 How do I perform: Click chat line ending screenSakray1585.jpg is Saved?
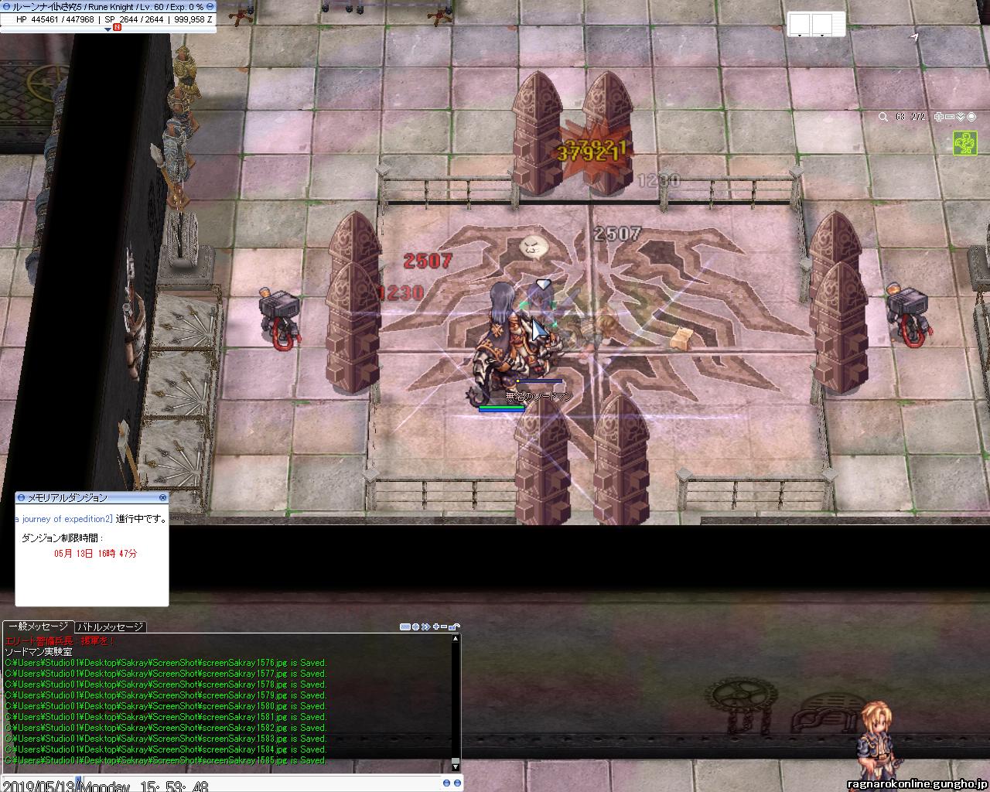166,760
